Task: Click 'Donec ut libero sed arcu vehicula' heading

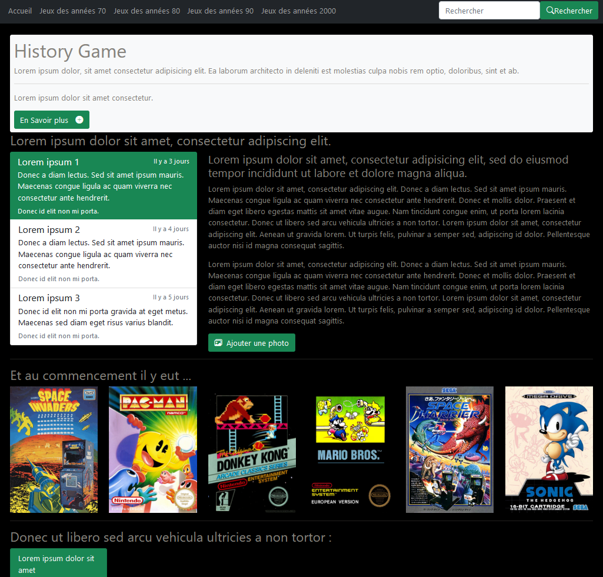Action: [171, 538]
